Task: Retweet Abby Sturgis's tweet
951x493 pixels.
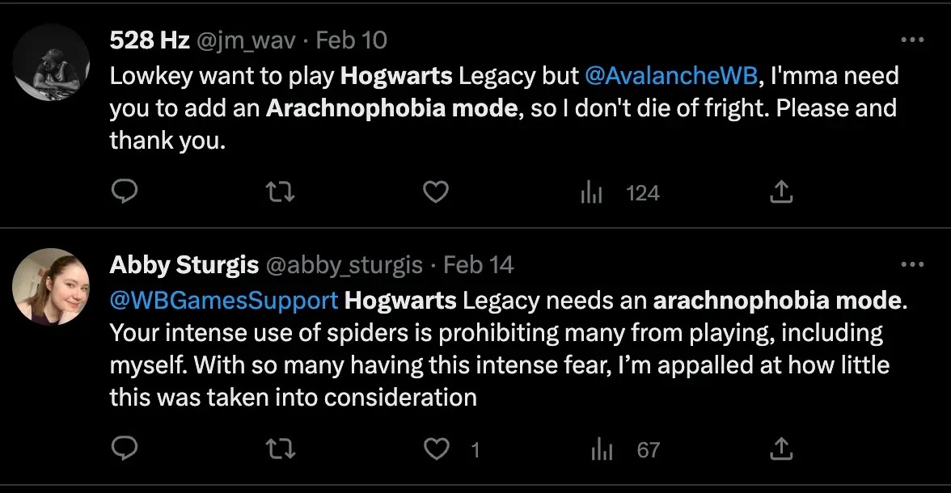Action: pos(280,449)
